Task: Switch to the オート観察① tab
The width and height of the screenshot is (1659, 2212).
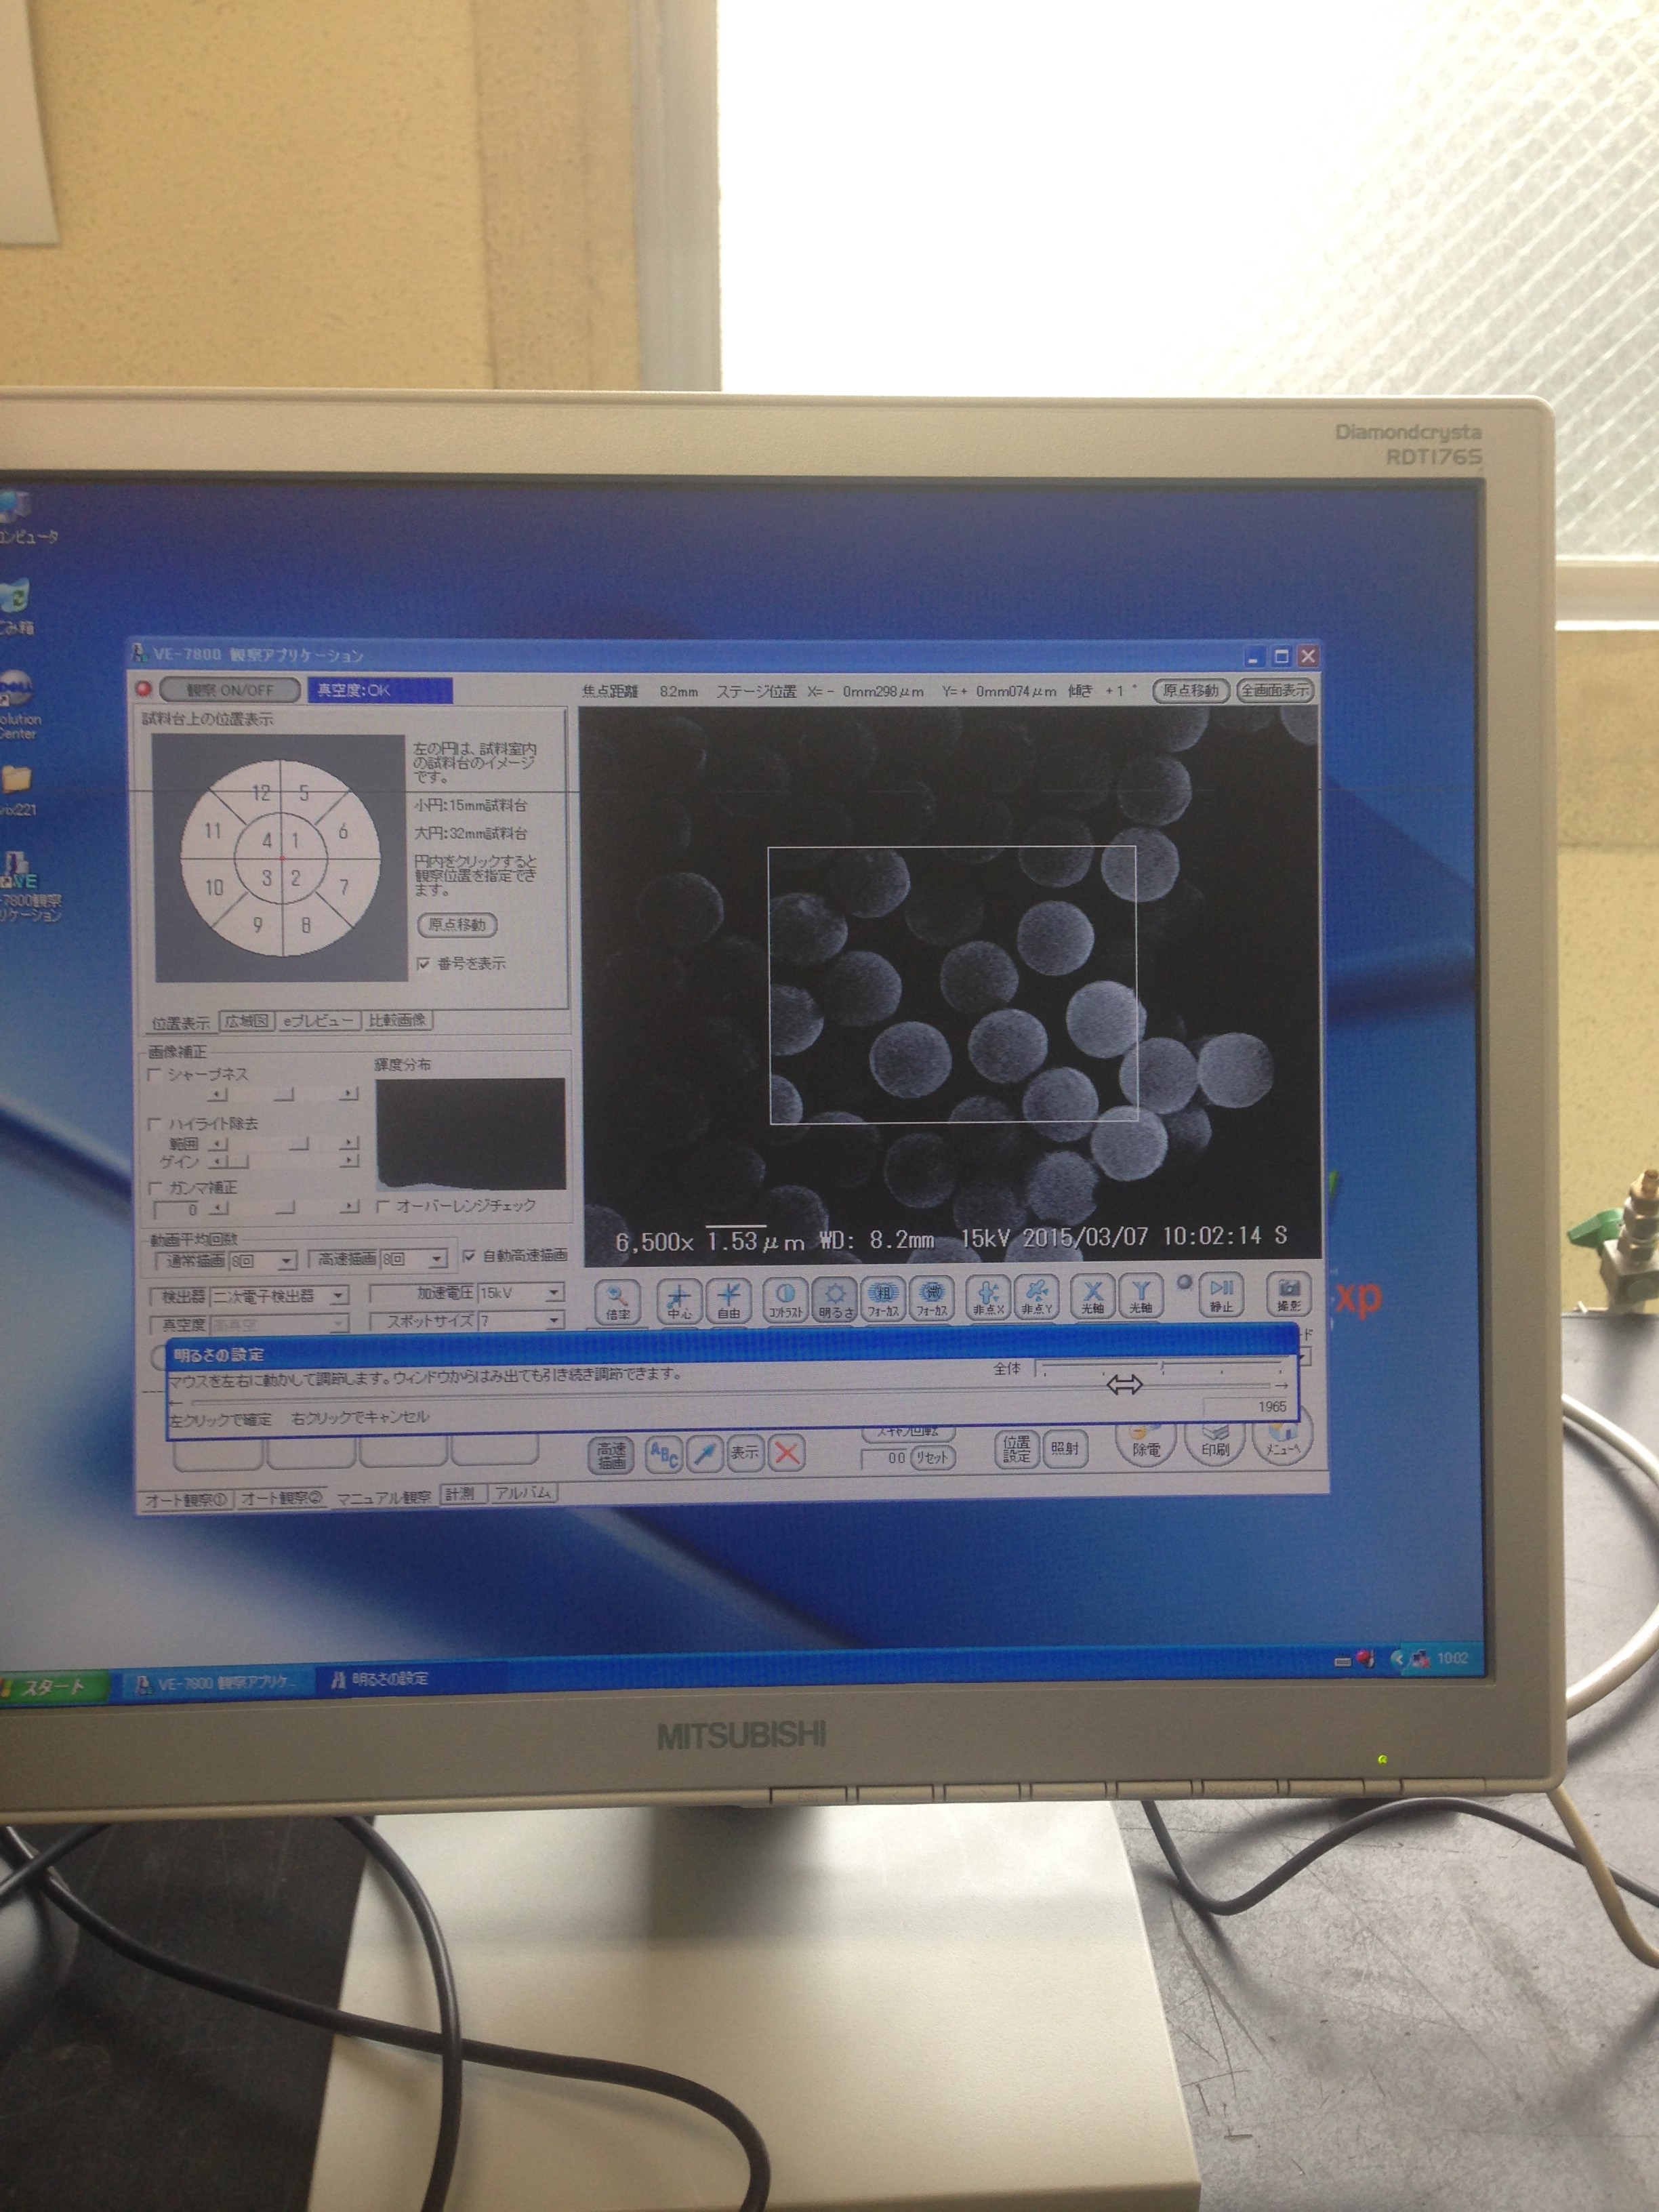Action: pos(186,1499)
